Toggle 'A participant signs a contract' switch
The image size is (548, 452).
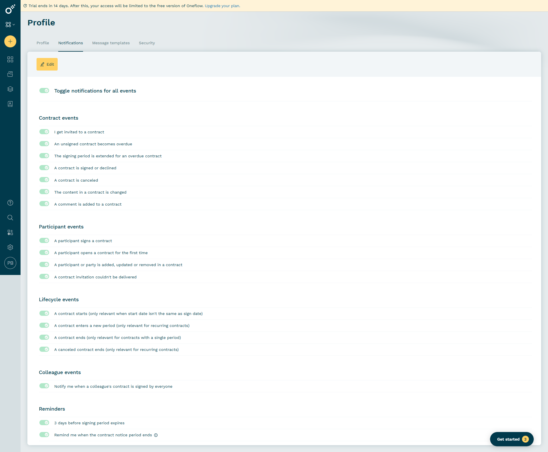[44, 240]
